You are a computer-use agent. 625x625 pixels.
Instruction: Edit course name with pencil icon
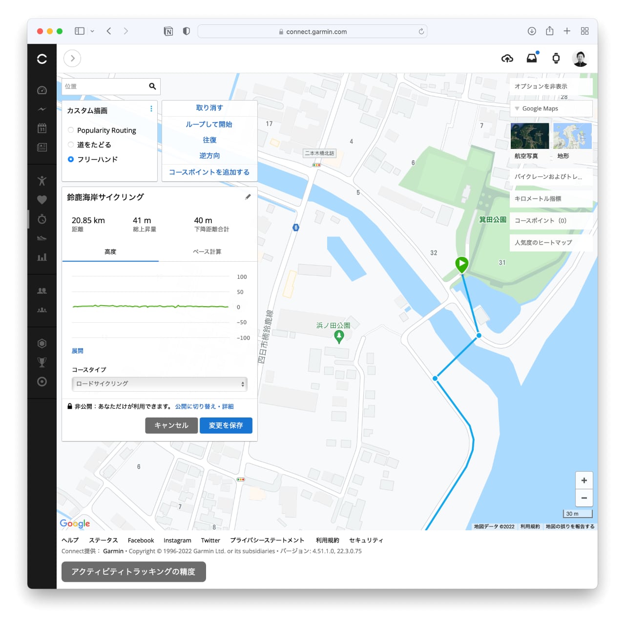[x=248, y=197]
